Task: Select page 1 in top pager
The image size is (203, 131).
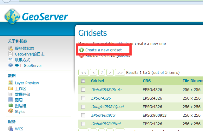Action: (x=101, y=72)
